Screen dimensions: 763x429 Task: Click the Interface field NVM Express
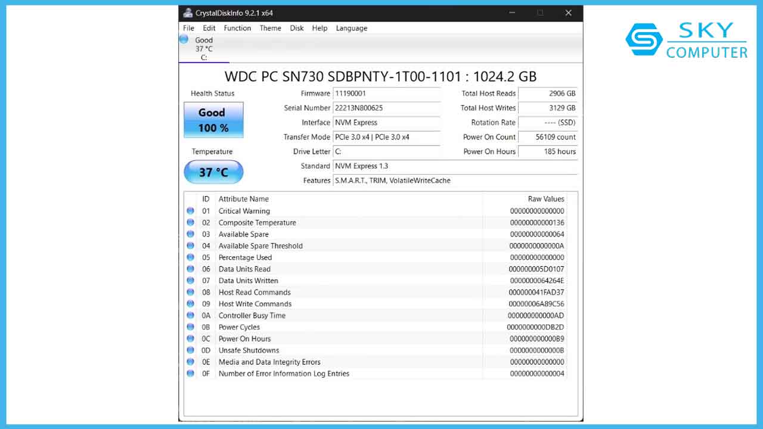coord(386,122)
